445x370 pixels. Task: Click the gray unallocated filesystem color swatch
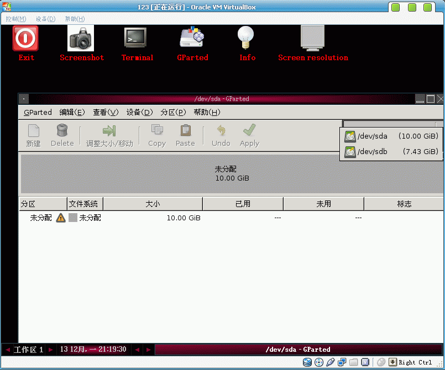(73, 218)
